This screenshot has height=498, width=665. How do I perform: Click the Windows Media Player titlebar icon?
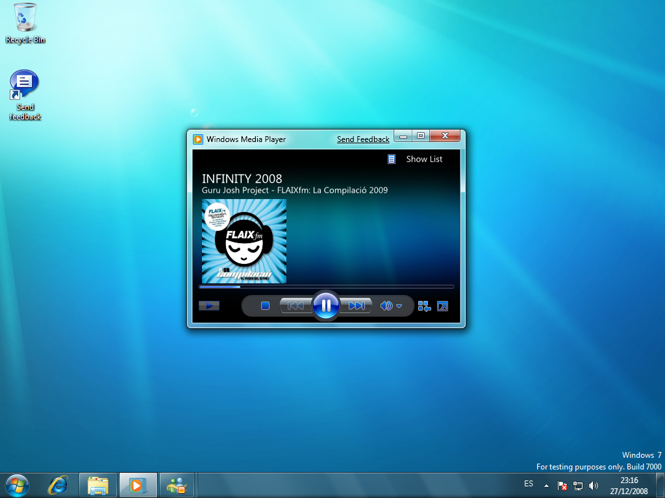pos(197,139)
